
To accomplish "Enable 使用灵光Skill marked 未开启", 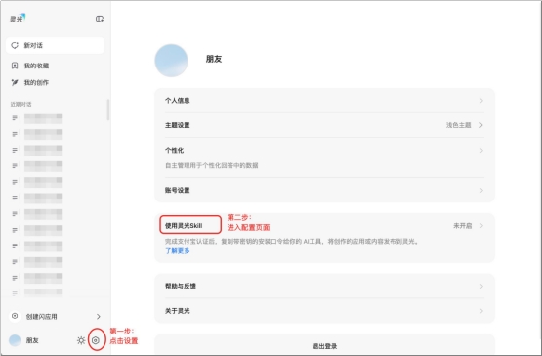I will [324, 226].
